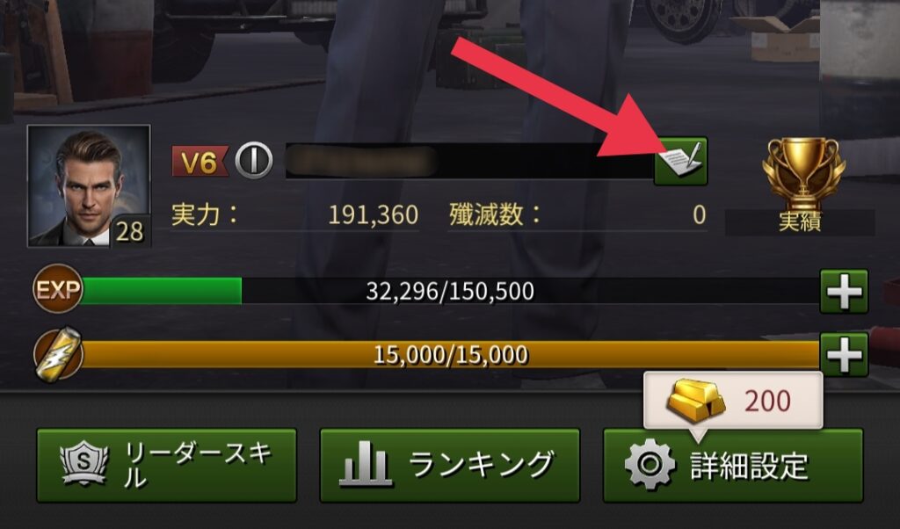Viewport: 900px width, 529px height.
Task: Tap the bar chart icon in ランキング
Action: pyautogui.click(x=365, y=464)
